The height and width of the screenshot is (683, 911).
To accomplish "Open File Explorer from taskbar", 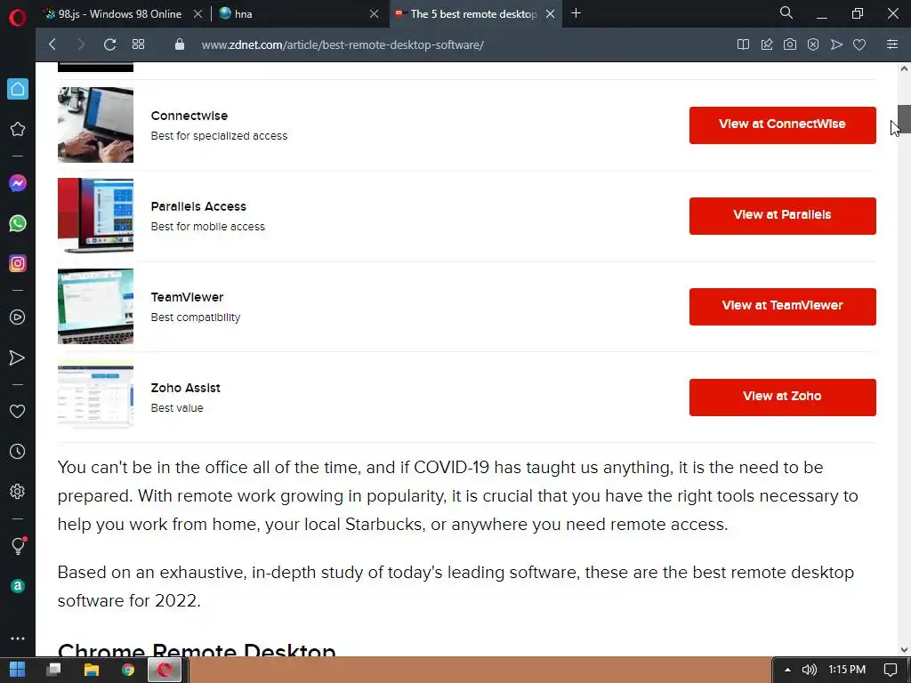I will click(92, 670).
